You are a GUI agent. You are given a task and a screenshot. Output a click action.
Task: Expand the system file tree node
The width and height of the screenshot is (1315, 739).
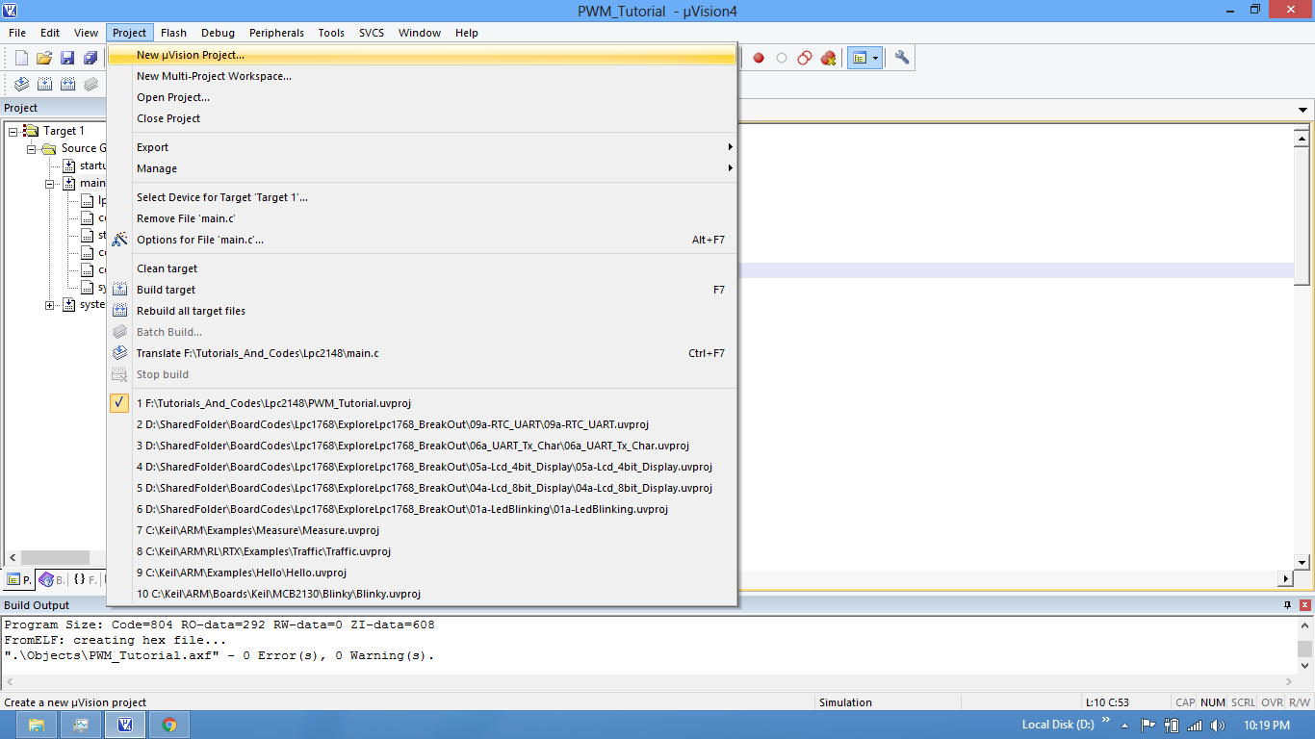pos(50,305)
